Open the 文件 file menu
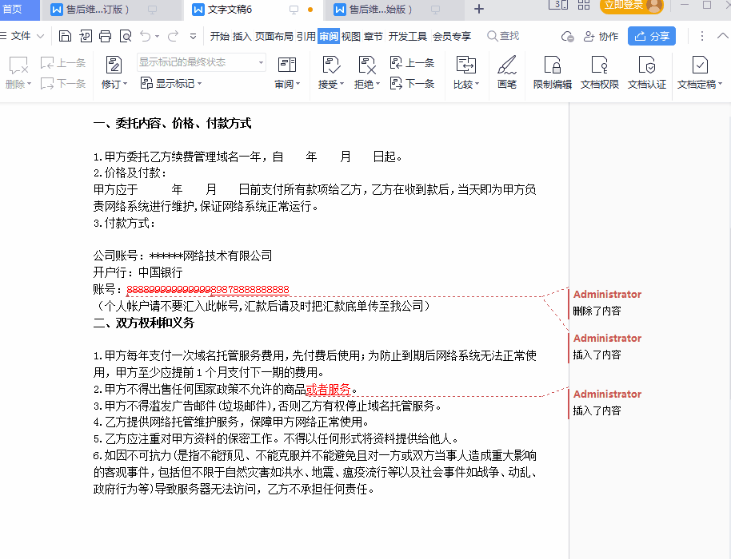Image resolution: width=731 pixels, height=559 pixels. [x=22, y=36]
